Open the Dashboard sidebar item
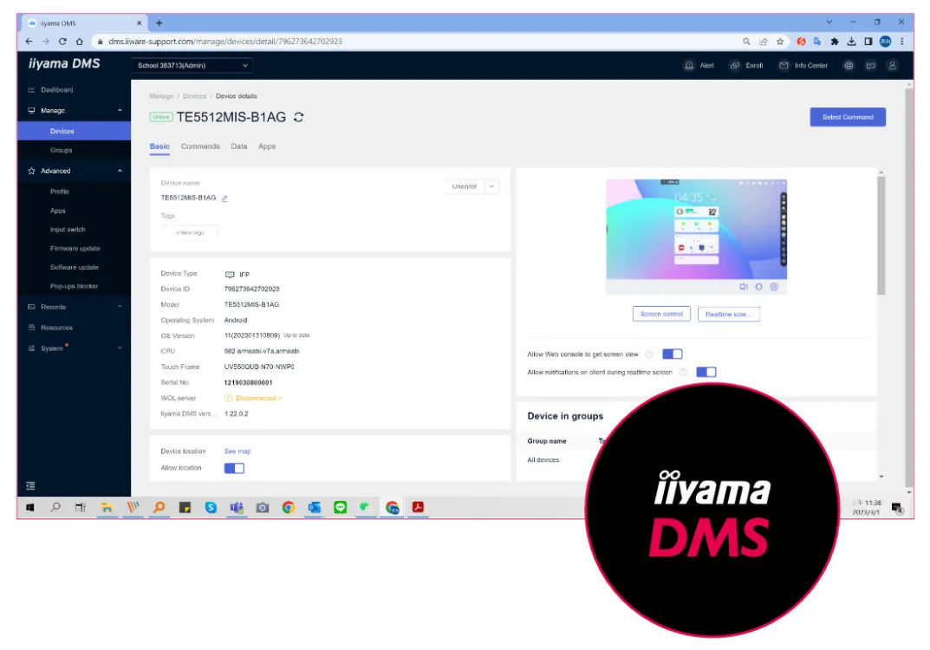Viewport: 930px width, 650px height. 57,89
